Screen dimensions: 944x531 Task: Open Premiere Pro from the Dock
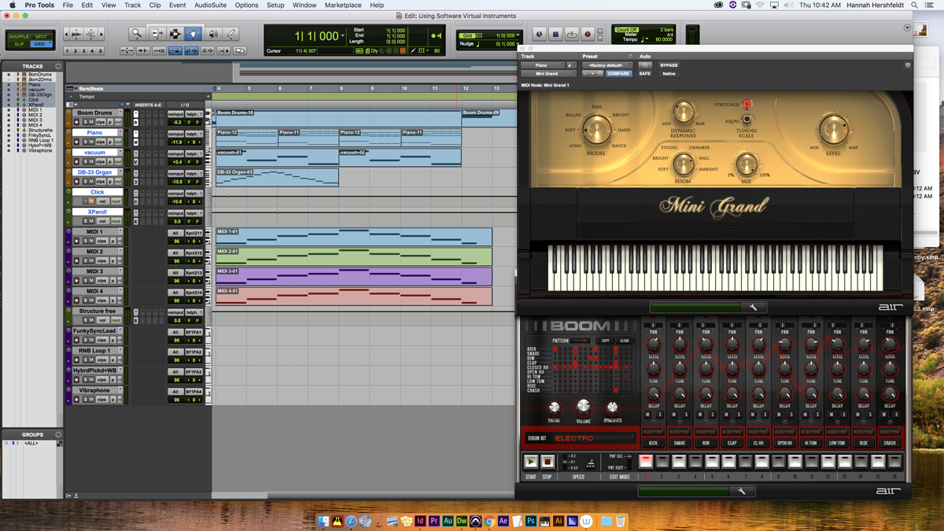tap(433, 521)
